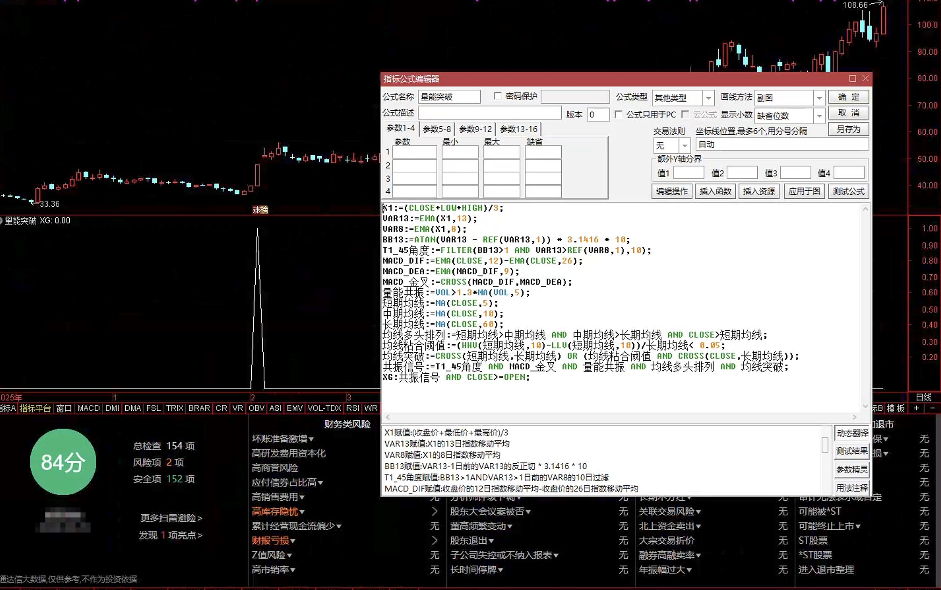Enable the 公式只用于PC checkbox

click(x=619, y=114)
